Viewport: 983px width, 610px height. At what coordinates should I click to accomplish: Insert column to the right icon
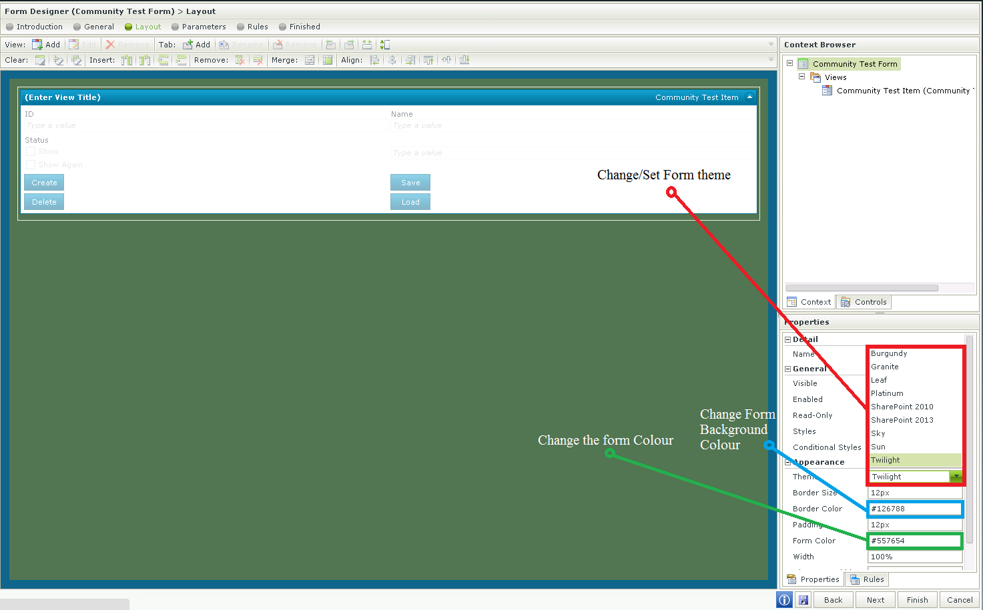point(145,60)
